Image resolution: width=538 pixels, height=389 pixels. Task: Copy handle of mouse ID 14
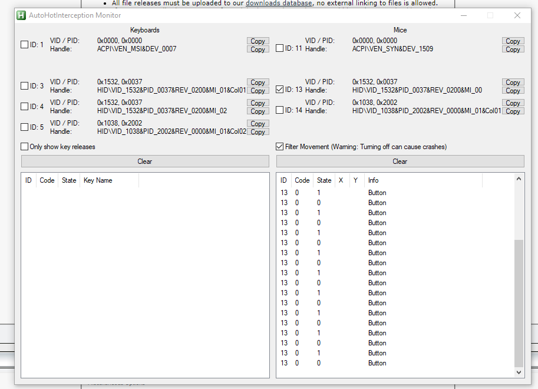[513, 111]
